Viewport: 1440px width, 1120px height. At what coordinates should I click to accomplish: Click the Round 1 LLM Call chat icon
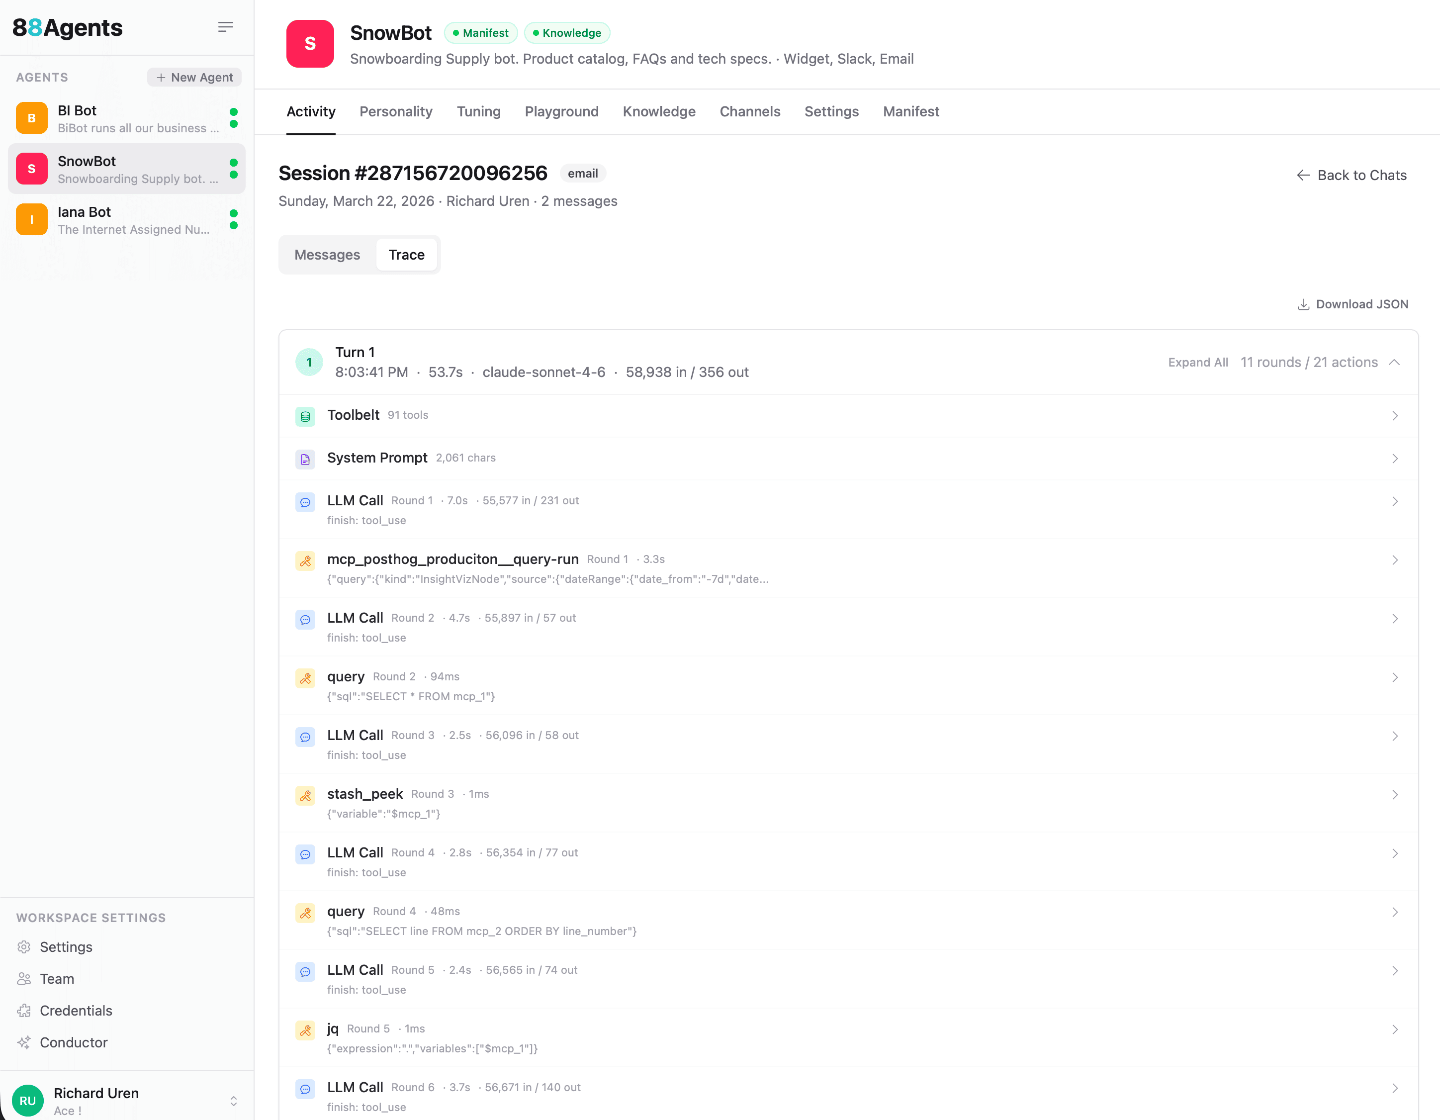coord(305,502)
